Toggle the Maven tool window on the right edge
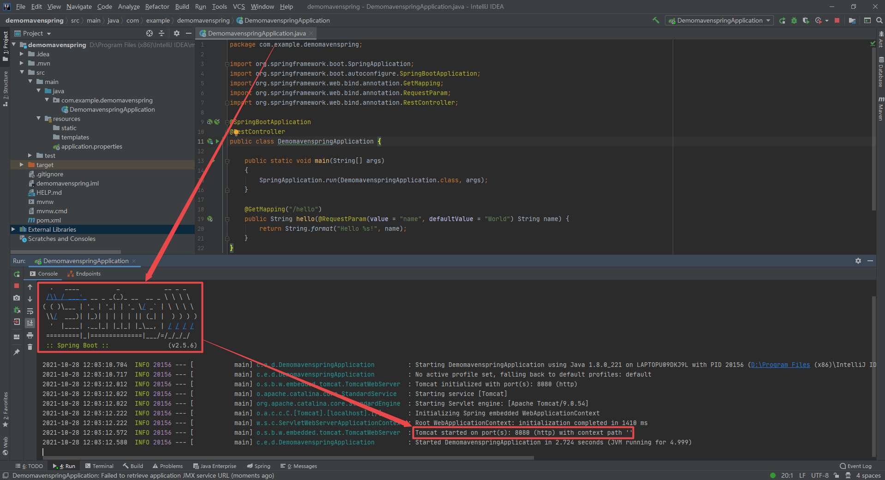 (880, 109)
